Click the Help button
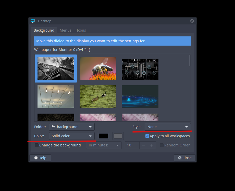235x191 pixels. [x=40, y=158]
